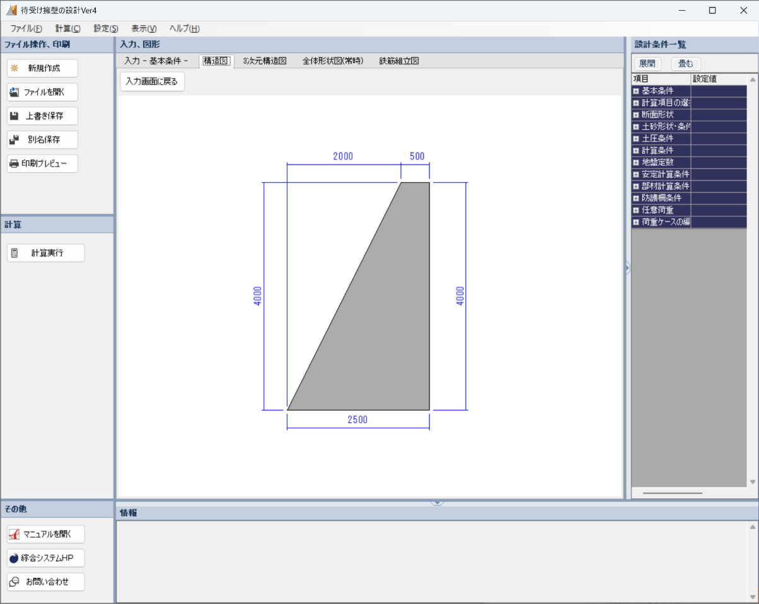The height and width of the screenshot is (604, 759).
Task: Click the 畳む button in 設計条件一覧
Action: click(x=686, y=64)
